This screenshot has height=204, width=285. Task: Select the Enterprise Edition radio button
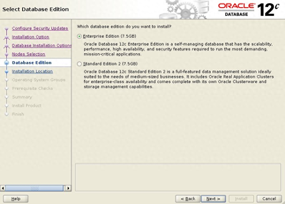click(x=79, y=36)
